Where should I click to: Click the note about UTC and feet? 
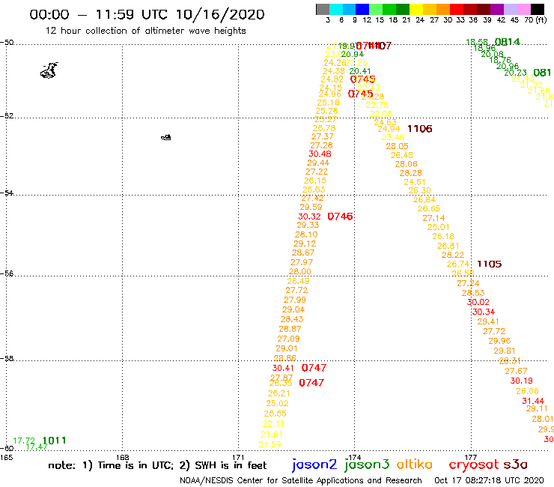157,465
